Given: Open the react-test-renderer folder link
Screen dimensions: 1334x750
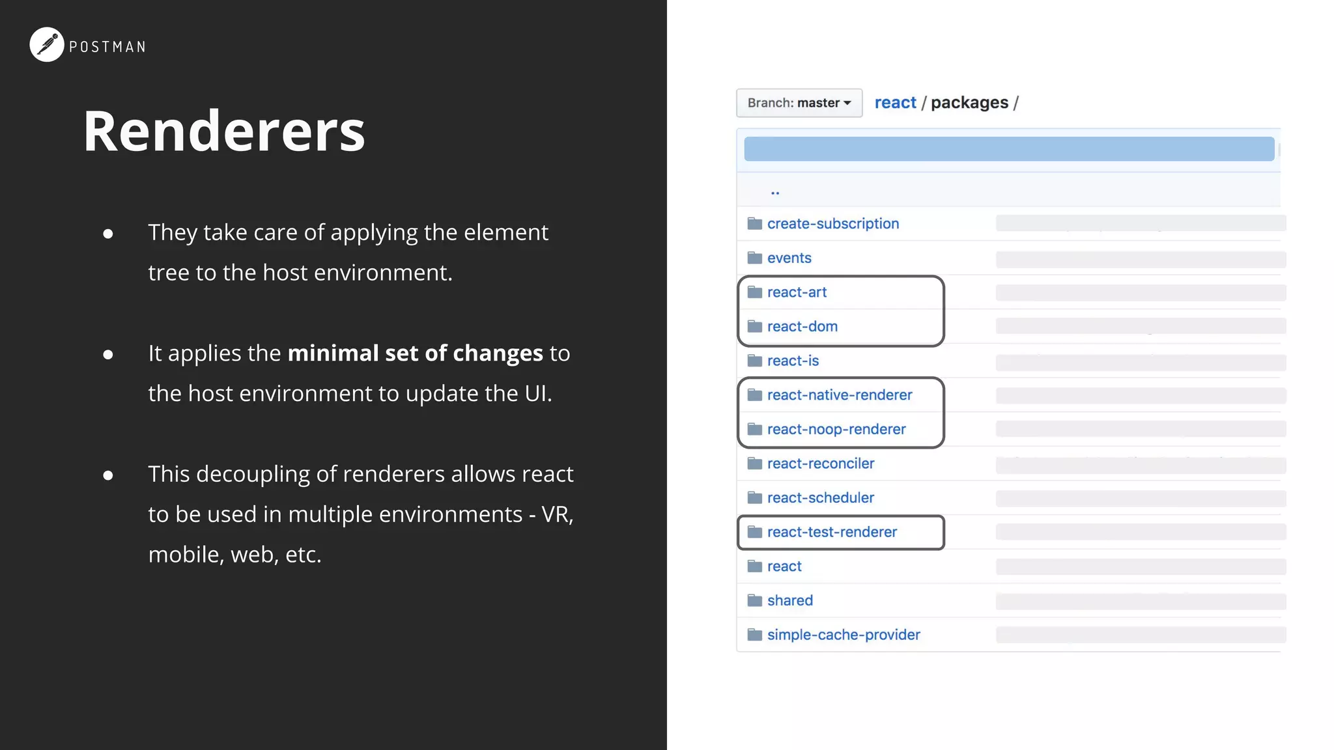Looking at the screenshot, I should [x=832, y=532].
